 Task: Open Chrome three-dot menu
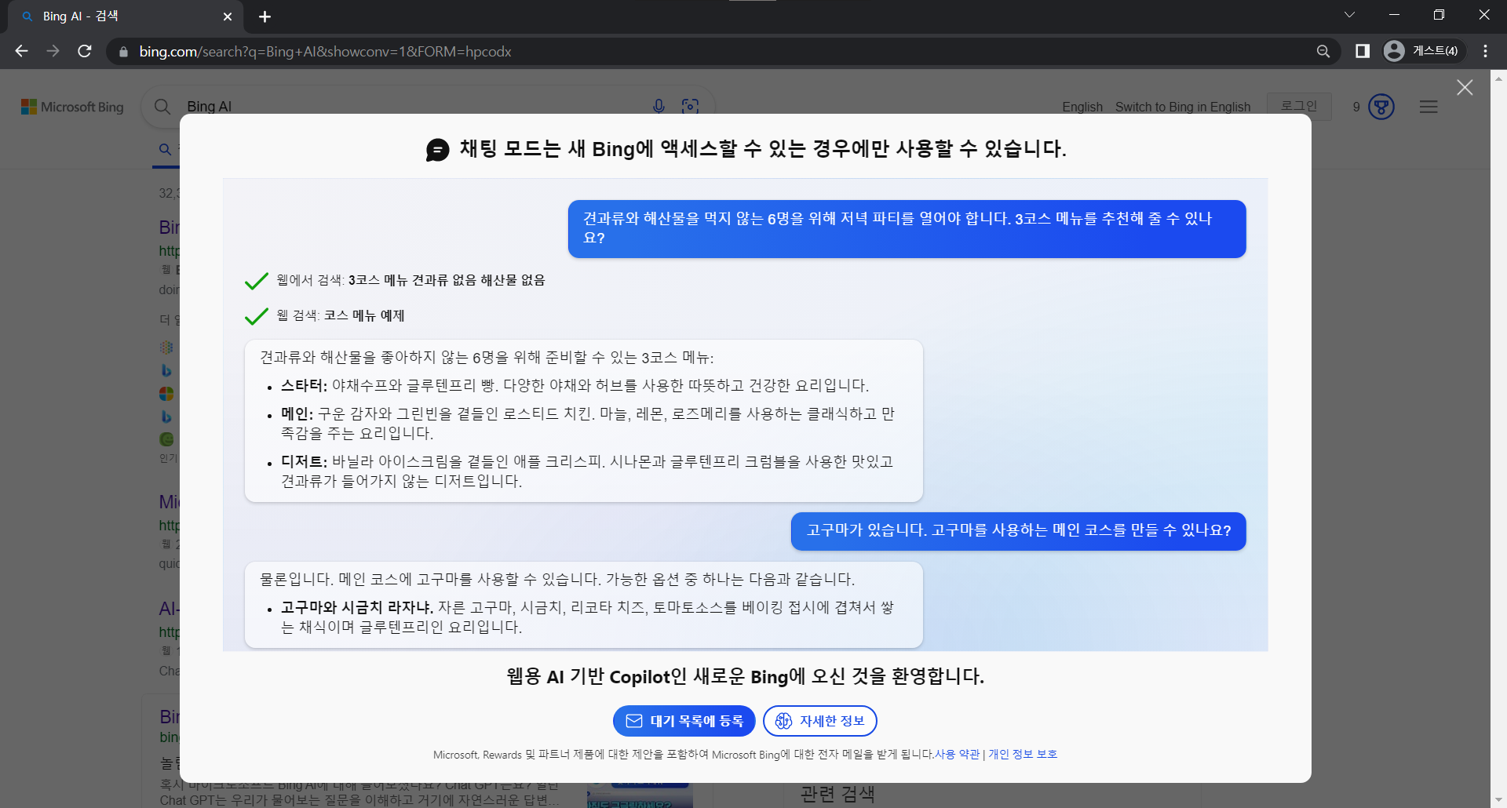click(1486, 51)
